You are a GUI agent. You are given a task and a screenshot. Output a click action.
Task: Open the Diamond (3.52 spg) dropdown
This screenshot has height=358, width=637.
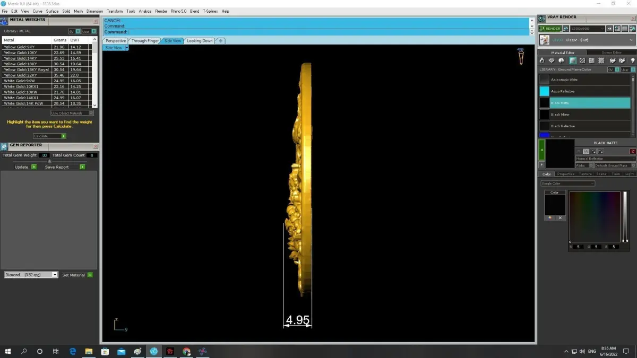pos(31,275)
